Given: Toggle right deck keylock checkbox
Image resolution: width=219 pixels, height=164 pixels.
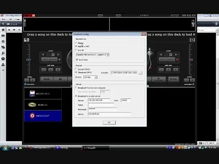Looking at the screenshot, I should click(x=193, y=84).
